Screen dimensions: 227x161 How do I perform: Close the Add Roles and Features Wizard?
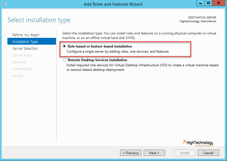click(x=218, y=3)
